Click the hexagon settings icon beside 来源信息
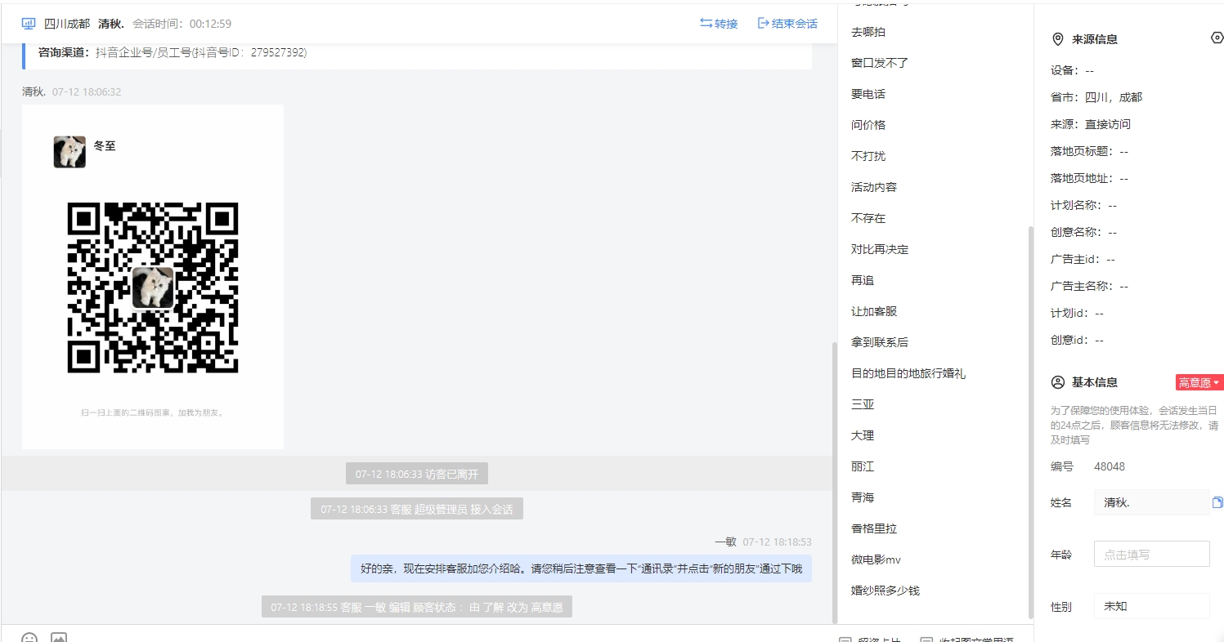 pyautogui.click(x=1217, y=38)
